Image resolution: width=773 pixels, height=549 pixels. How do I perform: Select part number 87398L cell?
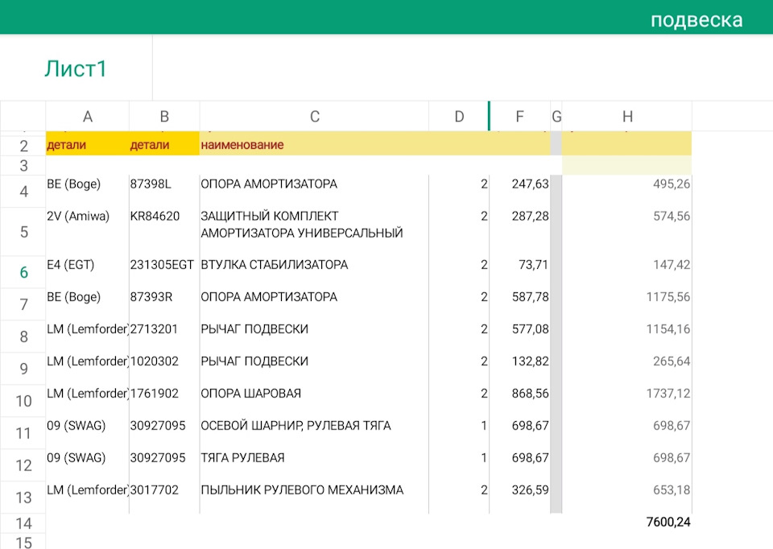(153, 184)
